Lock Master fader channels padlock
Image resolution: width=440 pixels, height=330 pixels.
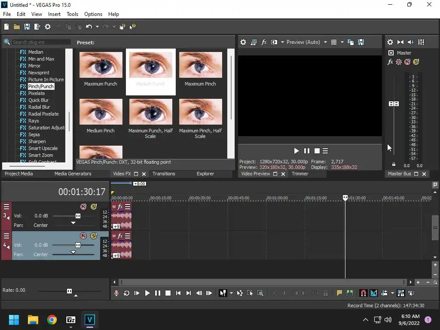pyautogui.click(x=394, y=165)
